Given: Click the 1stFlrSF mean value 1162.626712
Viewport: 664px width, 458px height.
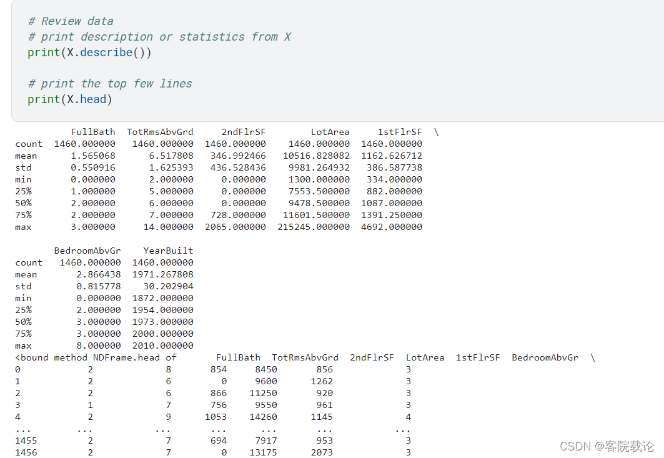Looking at the screenshot, I should coord(392,156).
